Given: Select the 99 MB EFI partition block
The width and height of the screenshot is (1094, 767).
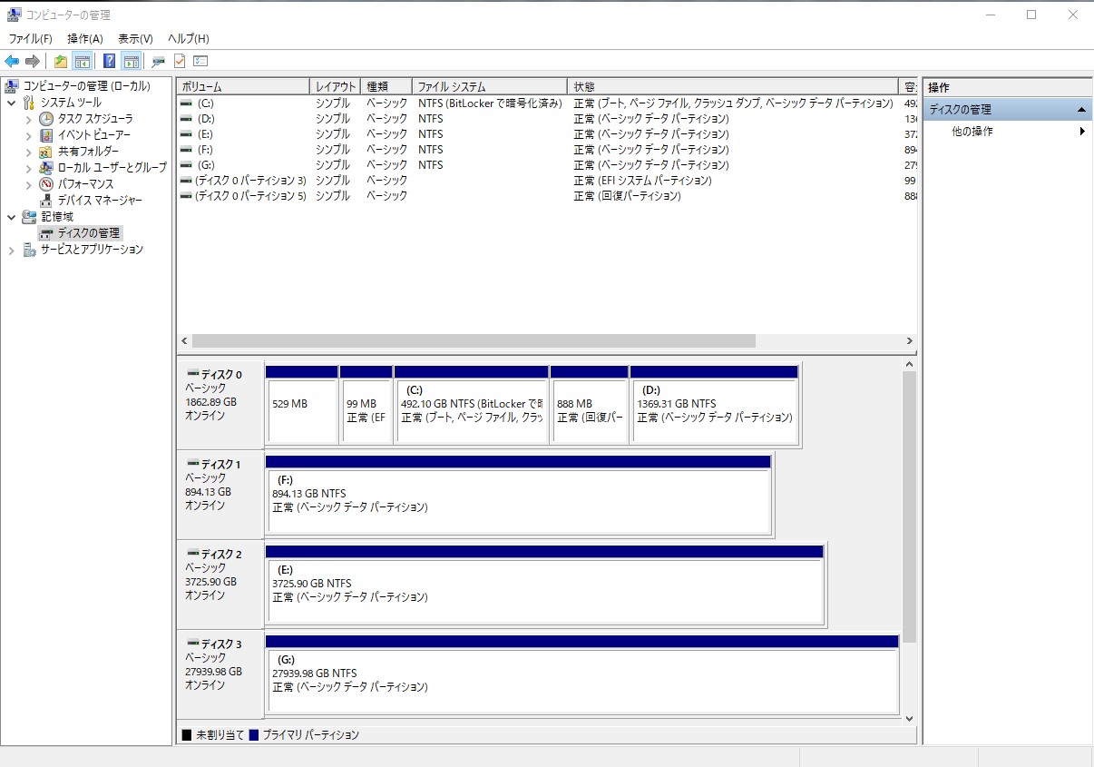Looking at the screenshot, I should (x=366, y=404).
